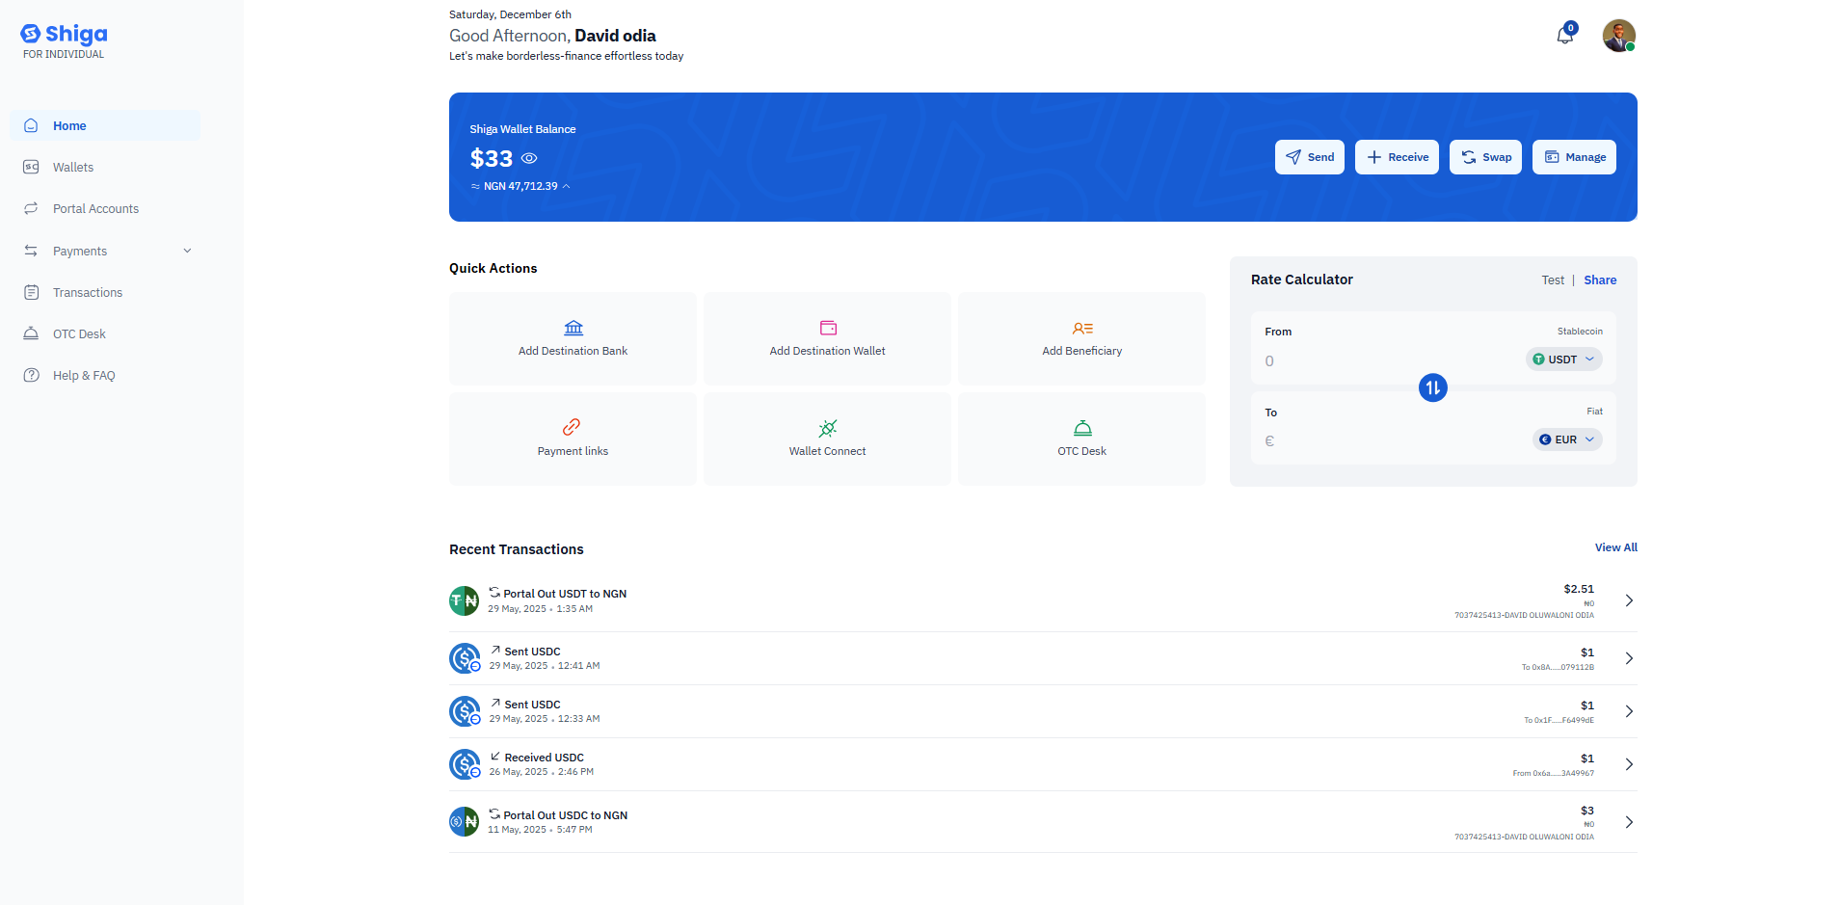Viewport: 1839px width, 905px height.
Task: Click the From amount input field
Action: pyautogui.click(x=1388, y=360)
